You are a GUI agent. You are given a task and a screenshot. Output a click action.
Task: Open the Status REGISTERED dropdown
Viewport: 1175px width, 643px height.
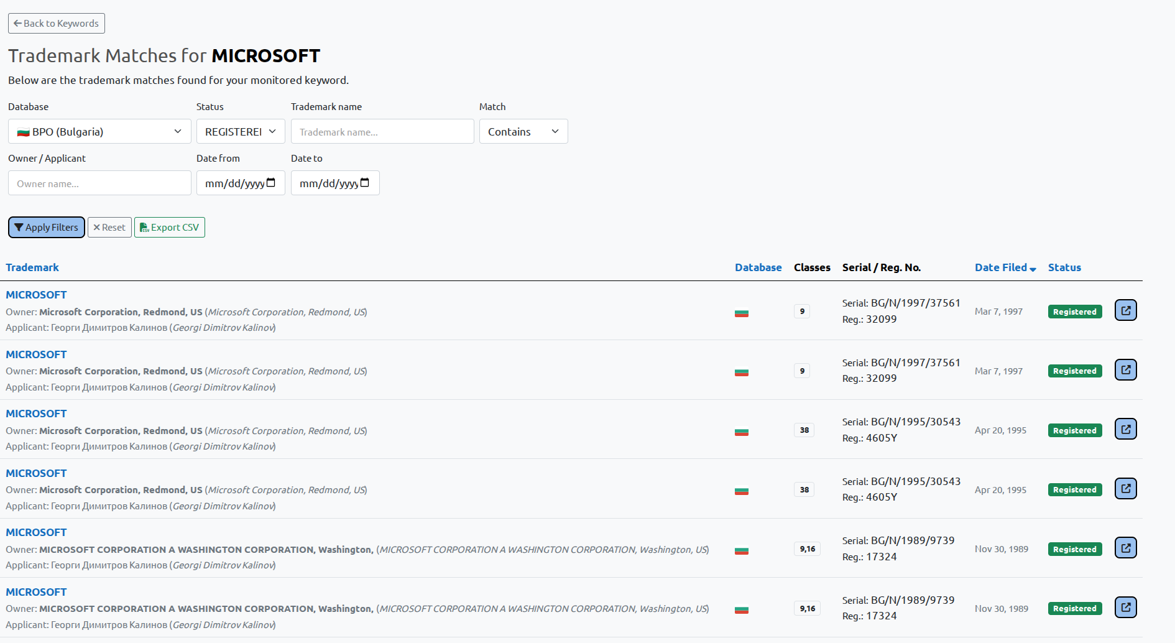point(241,132)
